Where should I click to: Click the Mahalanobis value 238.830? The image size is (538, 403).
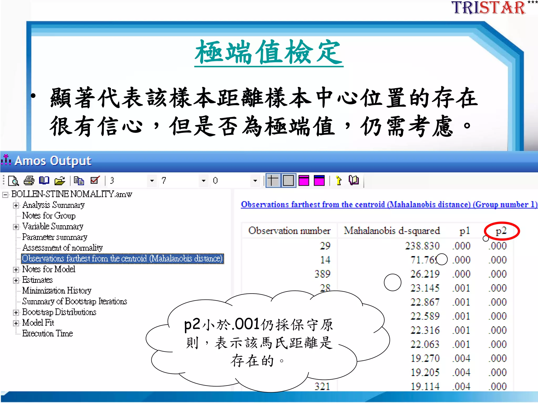pos(422,246)
